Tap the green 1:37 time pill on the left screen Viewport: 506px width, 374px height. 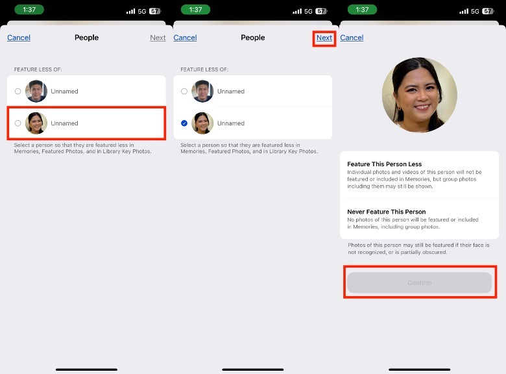tap(29, 10)
